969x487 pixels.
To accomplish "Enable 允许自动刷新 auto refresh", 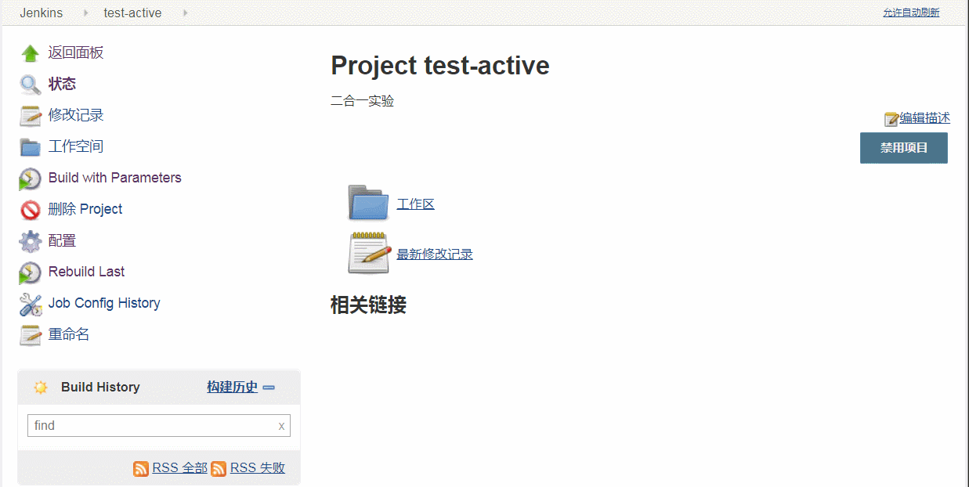I will pos(911,13).
